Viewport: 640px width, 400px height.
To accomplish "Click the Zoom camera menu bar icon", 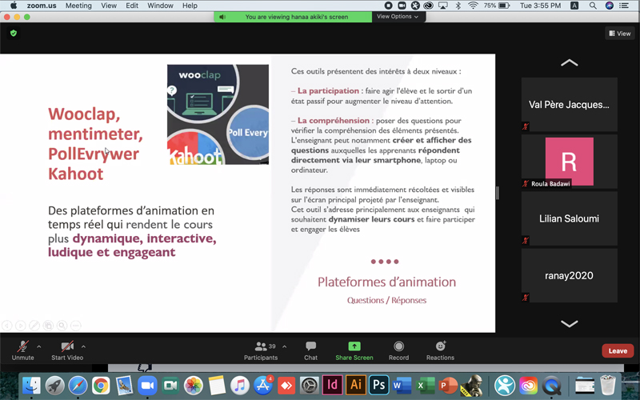I will coord(402,6).
